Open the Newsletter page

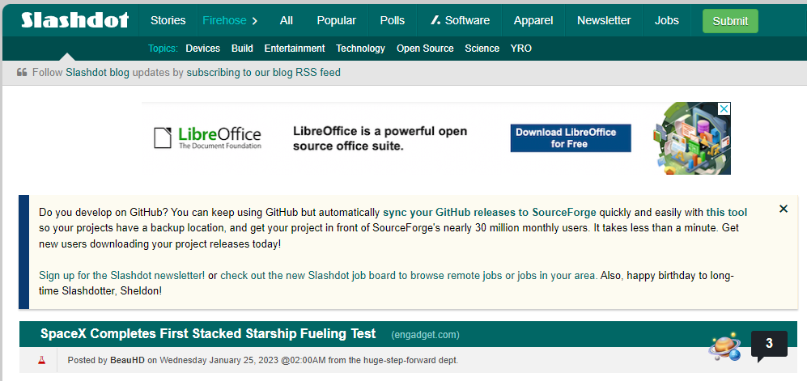click(x=604, y=20)
